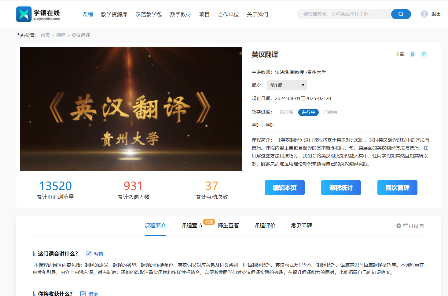
Task: Switch to the 课程章节 tab
Action: 192,226
